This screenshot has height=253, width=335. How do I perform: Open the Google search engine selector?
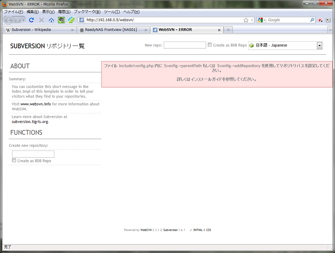(262, 20)
